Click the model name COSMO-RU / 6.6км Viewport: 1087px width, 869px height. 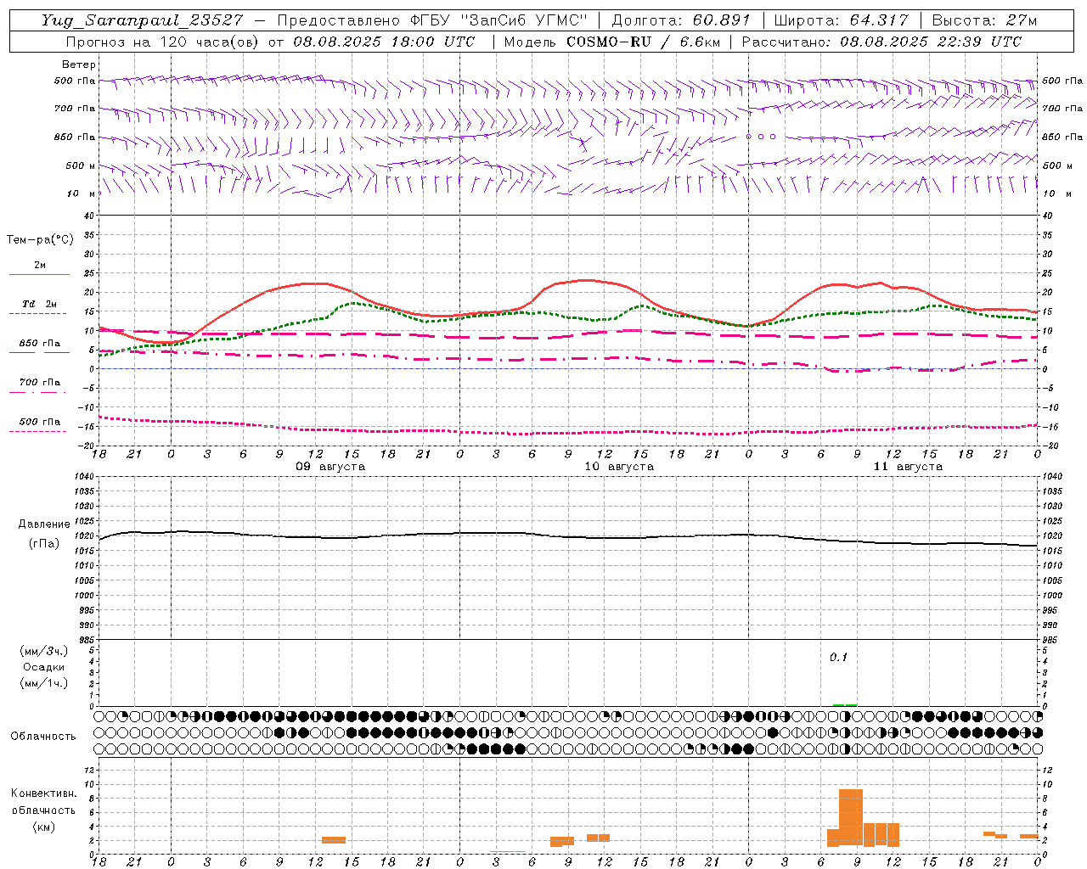pos(643,42)
